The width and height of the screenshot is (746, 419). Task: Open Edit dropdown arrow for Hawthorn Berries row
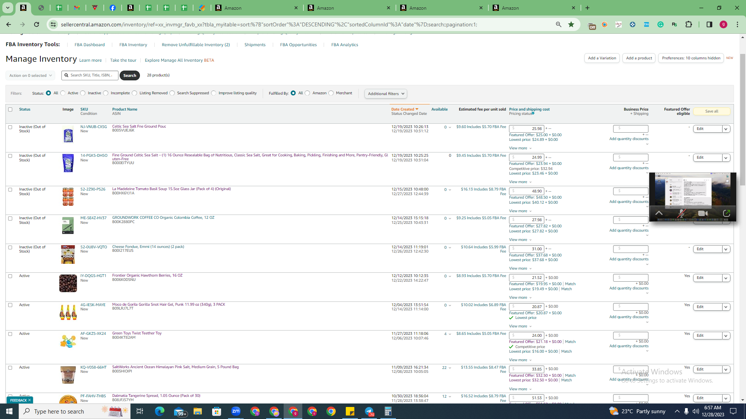point(726,278)
